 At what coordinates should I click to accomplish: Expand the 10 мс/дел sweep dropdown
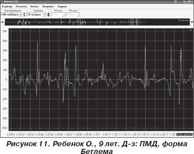(44, 15)
